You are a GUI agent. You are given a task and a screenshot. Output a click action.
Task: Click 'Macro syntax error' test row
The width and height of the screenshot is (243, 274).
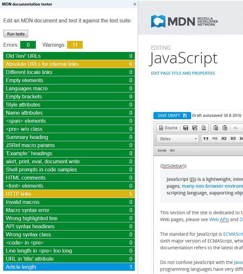(x=69, y=210)
